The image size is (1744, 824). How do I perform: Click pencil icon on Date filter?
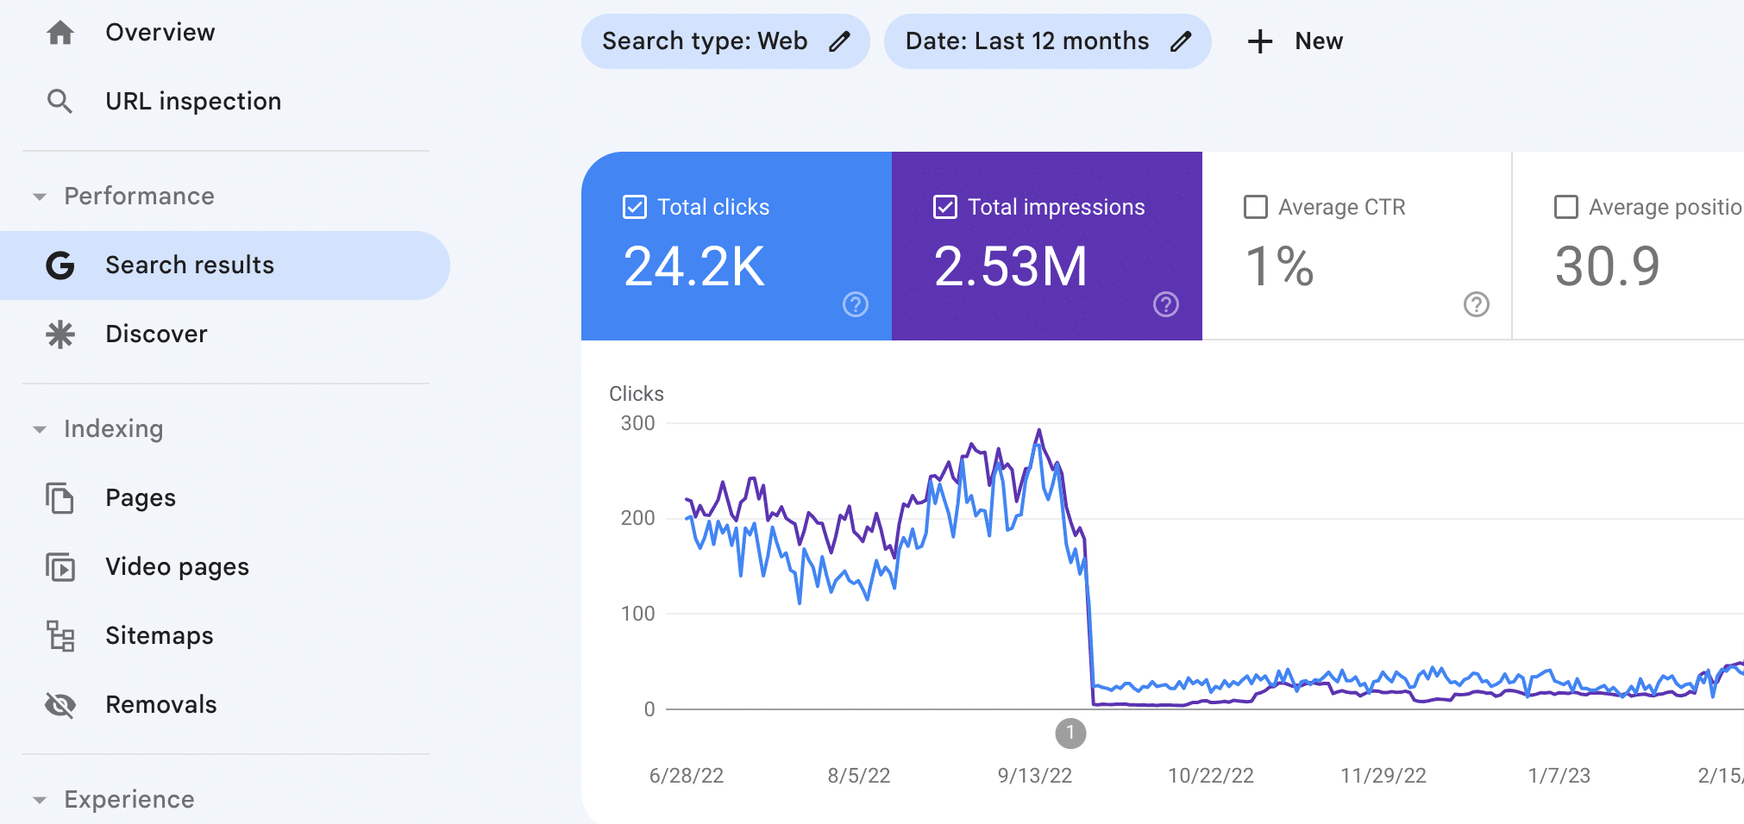pyautogui.click(x=1181, y=41)
